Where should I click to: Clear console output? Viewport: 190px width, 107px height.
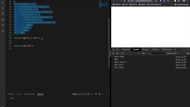point(118,53)
